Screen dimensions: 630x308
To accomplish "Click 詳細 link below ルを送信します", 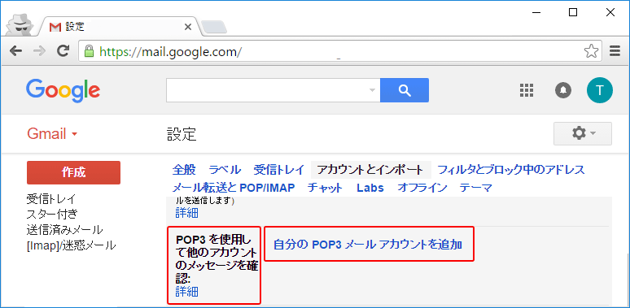I will point(187,213).
